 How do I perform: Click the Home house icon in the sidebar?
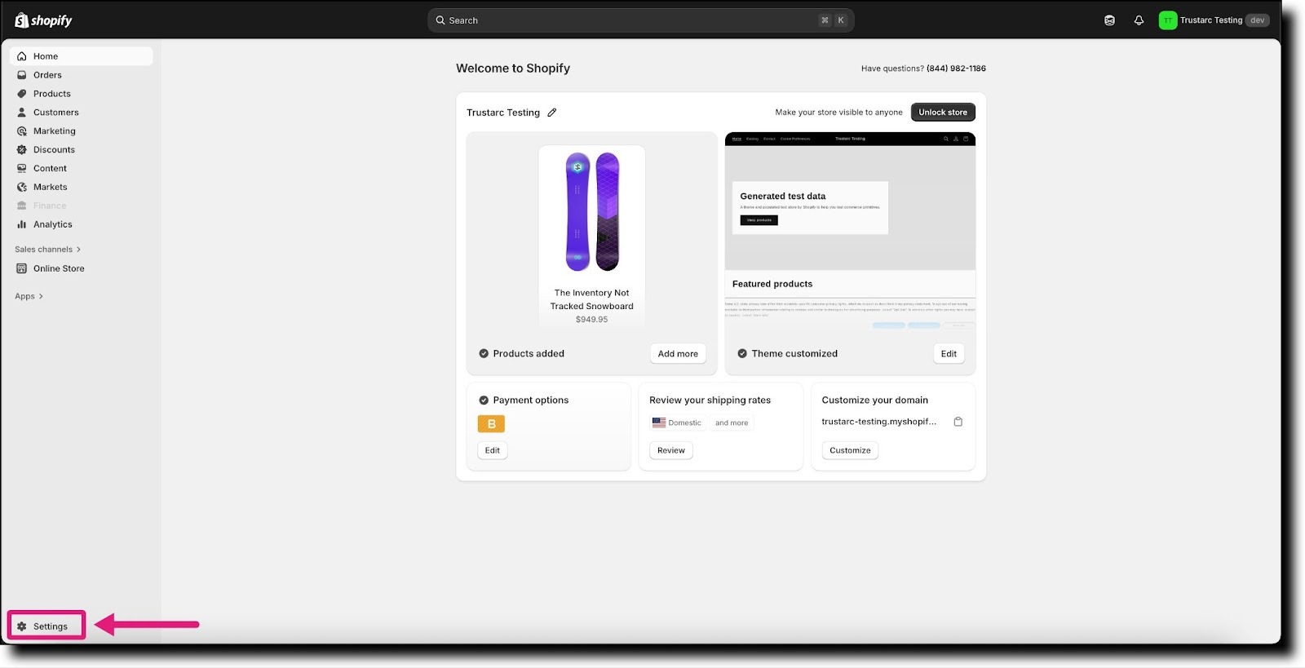[x=22, y=56]
